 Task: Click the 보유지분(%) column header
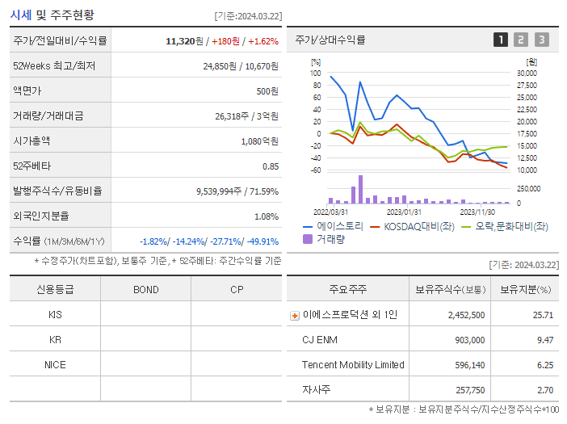[x=525, y=289]
